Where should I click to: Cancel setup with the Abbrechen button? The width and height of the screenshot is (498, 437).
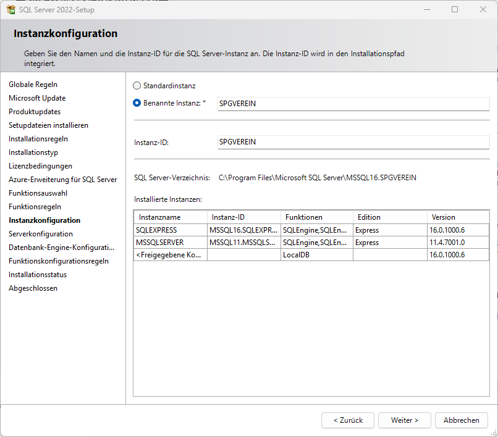pos(461,420)
